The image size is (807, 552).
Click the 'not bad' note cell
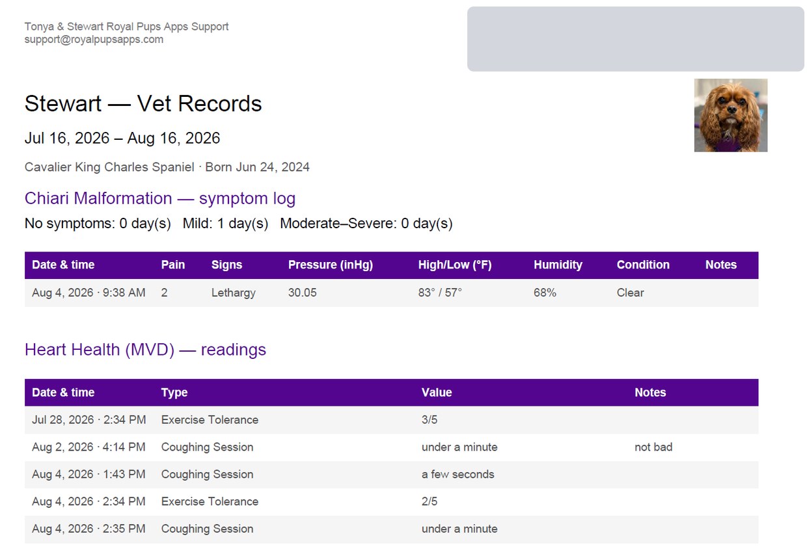click(653, 447)
